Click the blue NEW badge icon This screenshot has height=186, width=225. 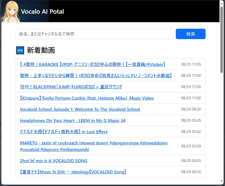(x=20, y=50)
